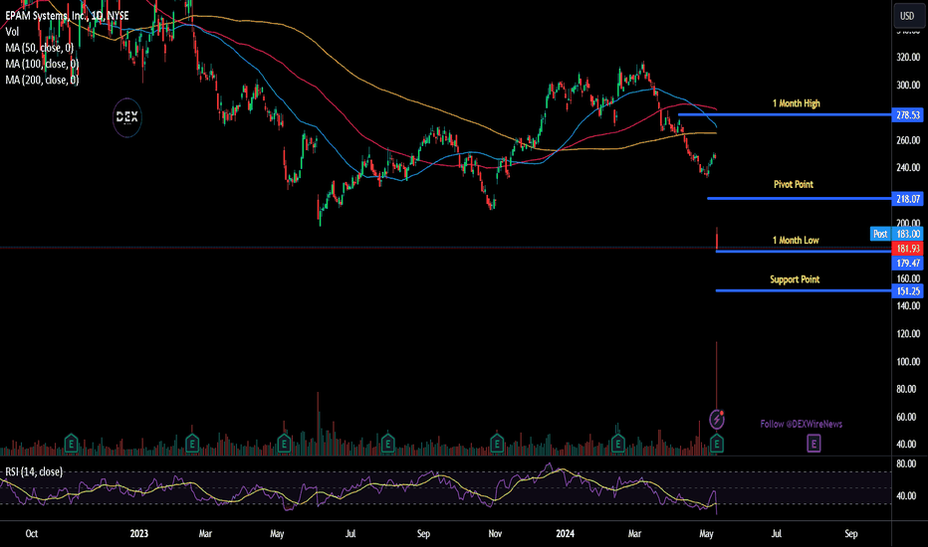928x547 pixels.
Task: Select the MA (200, close, 0) legend
Action: tap(42, 80)
